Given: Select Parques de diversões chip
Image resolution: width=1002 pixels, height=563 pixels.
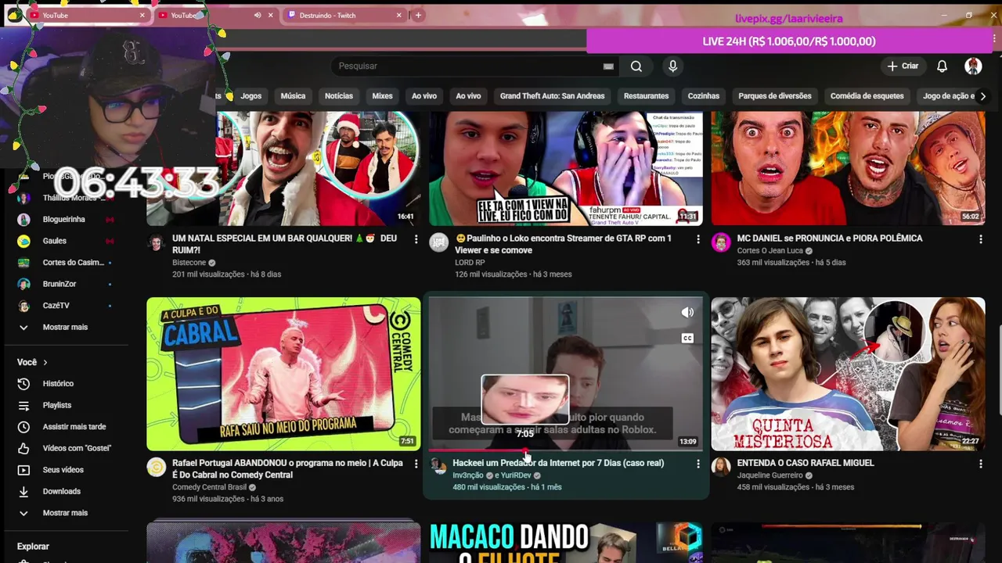Looking at the screenshot, I should [775, 96].
